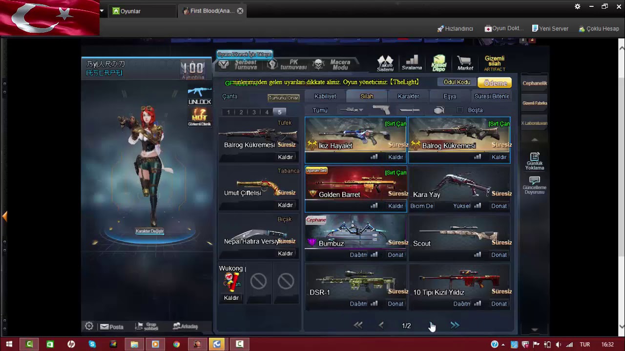Switch to Süresi Bitenler tab
The image size is (625, 351).
(492, 97)
